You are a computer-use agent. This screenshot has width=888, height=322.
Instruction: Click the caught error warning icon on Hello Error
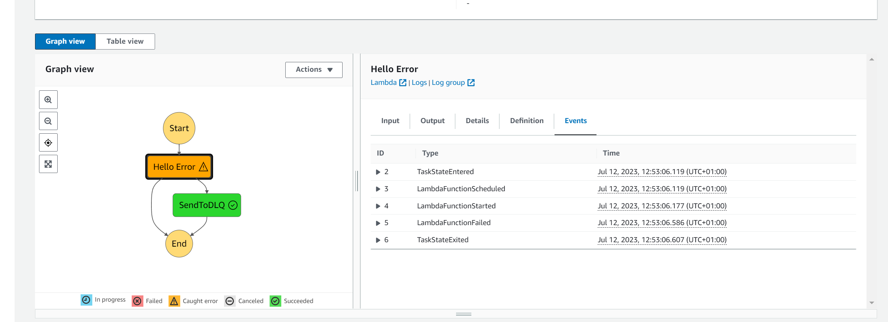coord(204,167)
